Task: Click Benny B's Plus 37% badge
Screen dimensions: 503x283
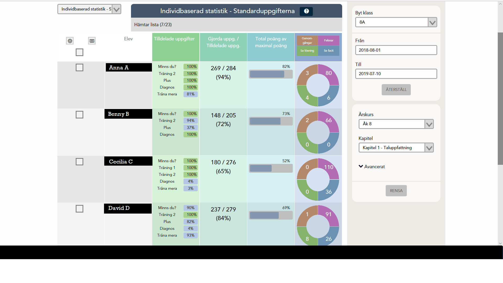Action: [x=190, y=128]
